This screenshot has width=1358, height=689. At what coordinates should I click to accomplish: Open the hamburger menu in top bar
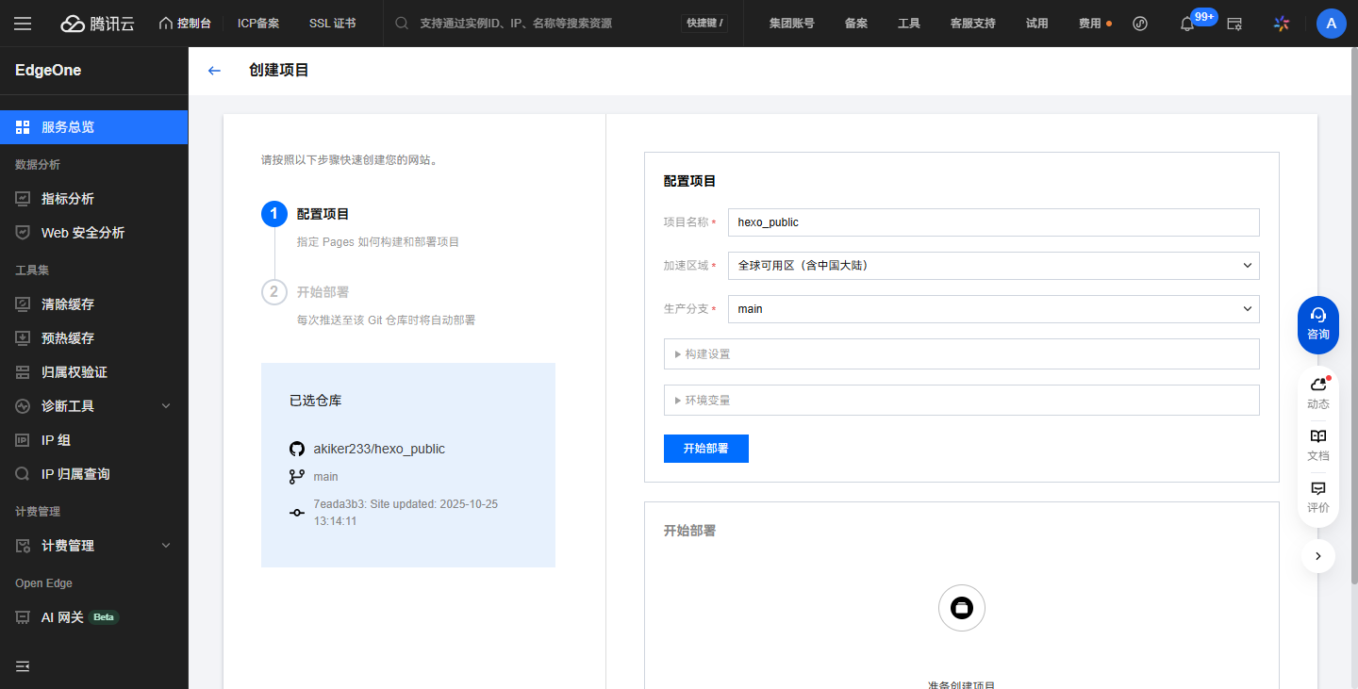23,24
